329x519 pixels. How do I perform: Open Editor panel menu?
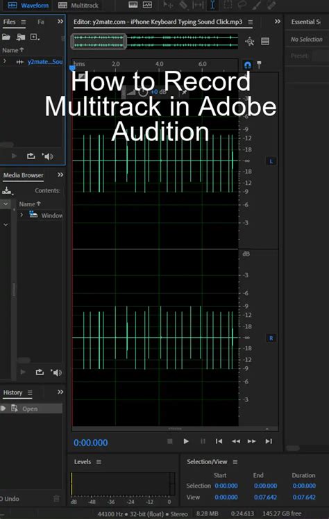point(251,22)
